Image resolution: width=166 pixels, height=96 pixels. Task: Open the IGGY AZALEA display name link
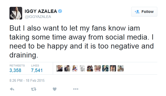(x=41, y=11)
